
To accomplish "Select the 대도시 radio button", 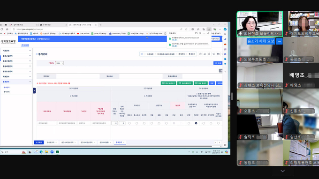I will [129, 123].
